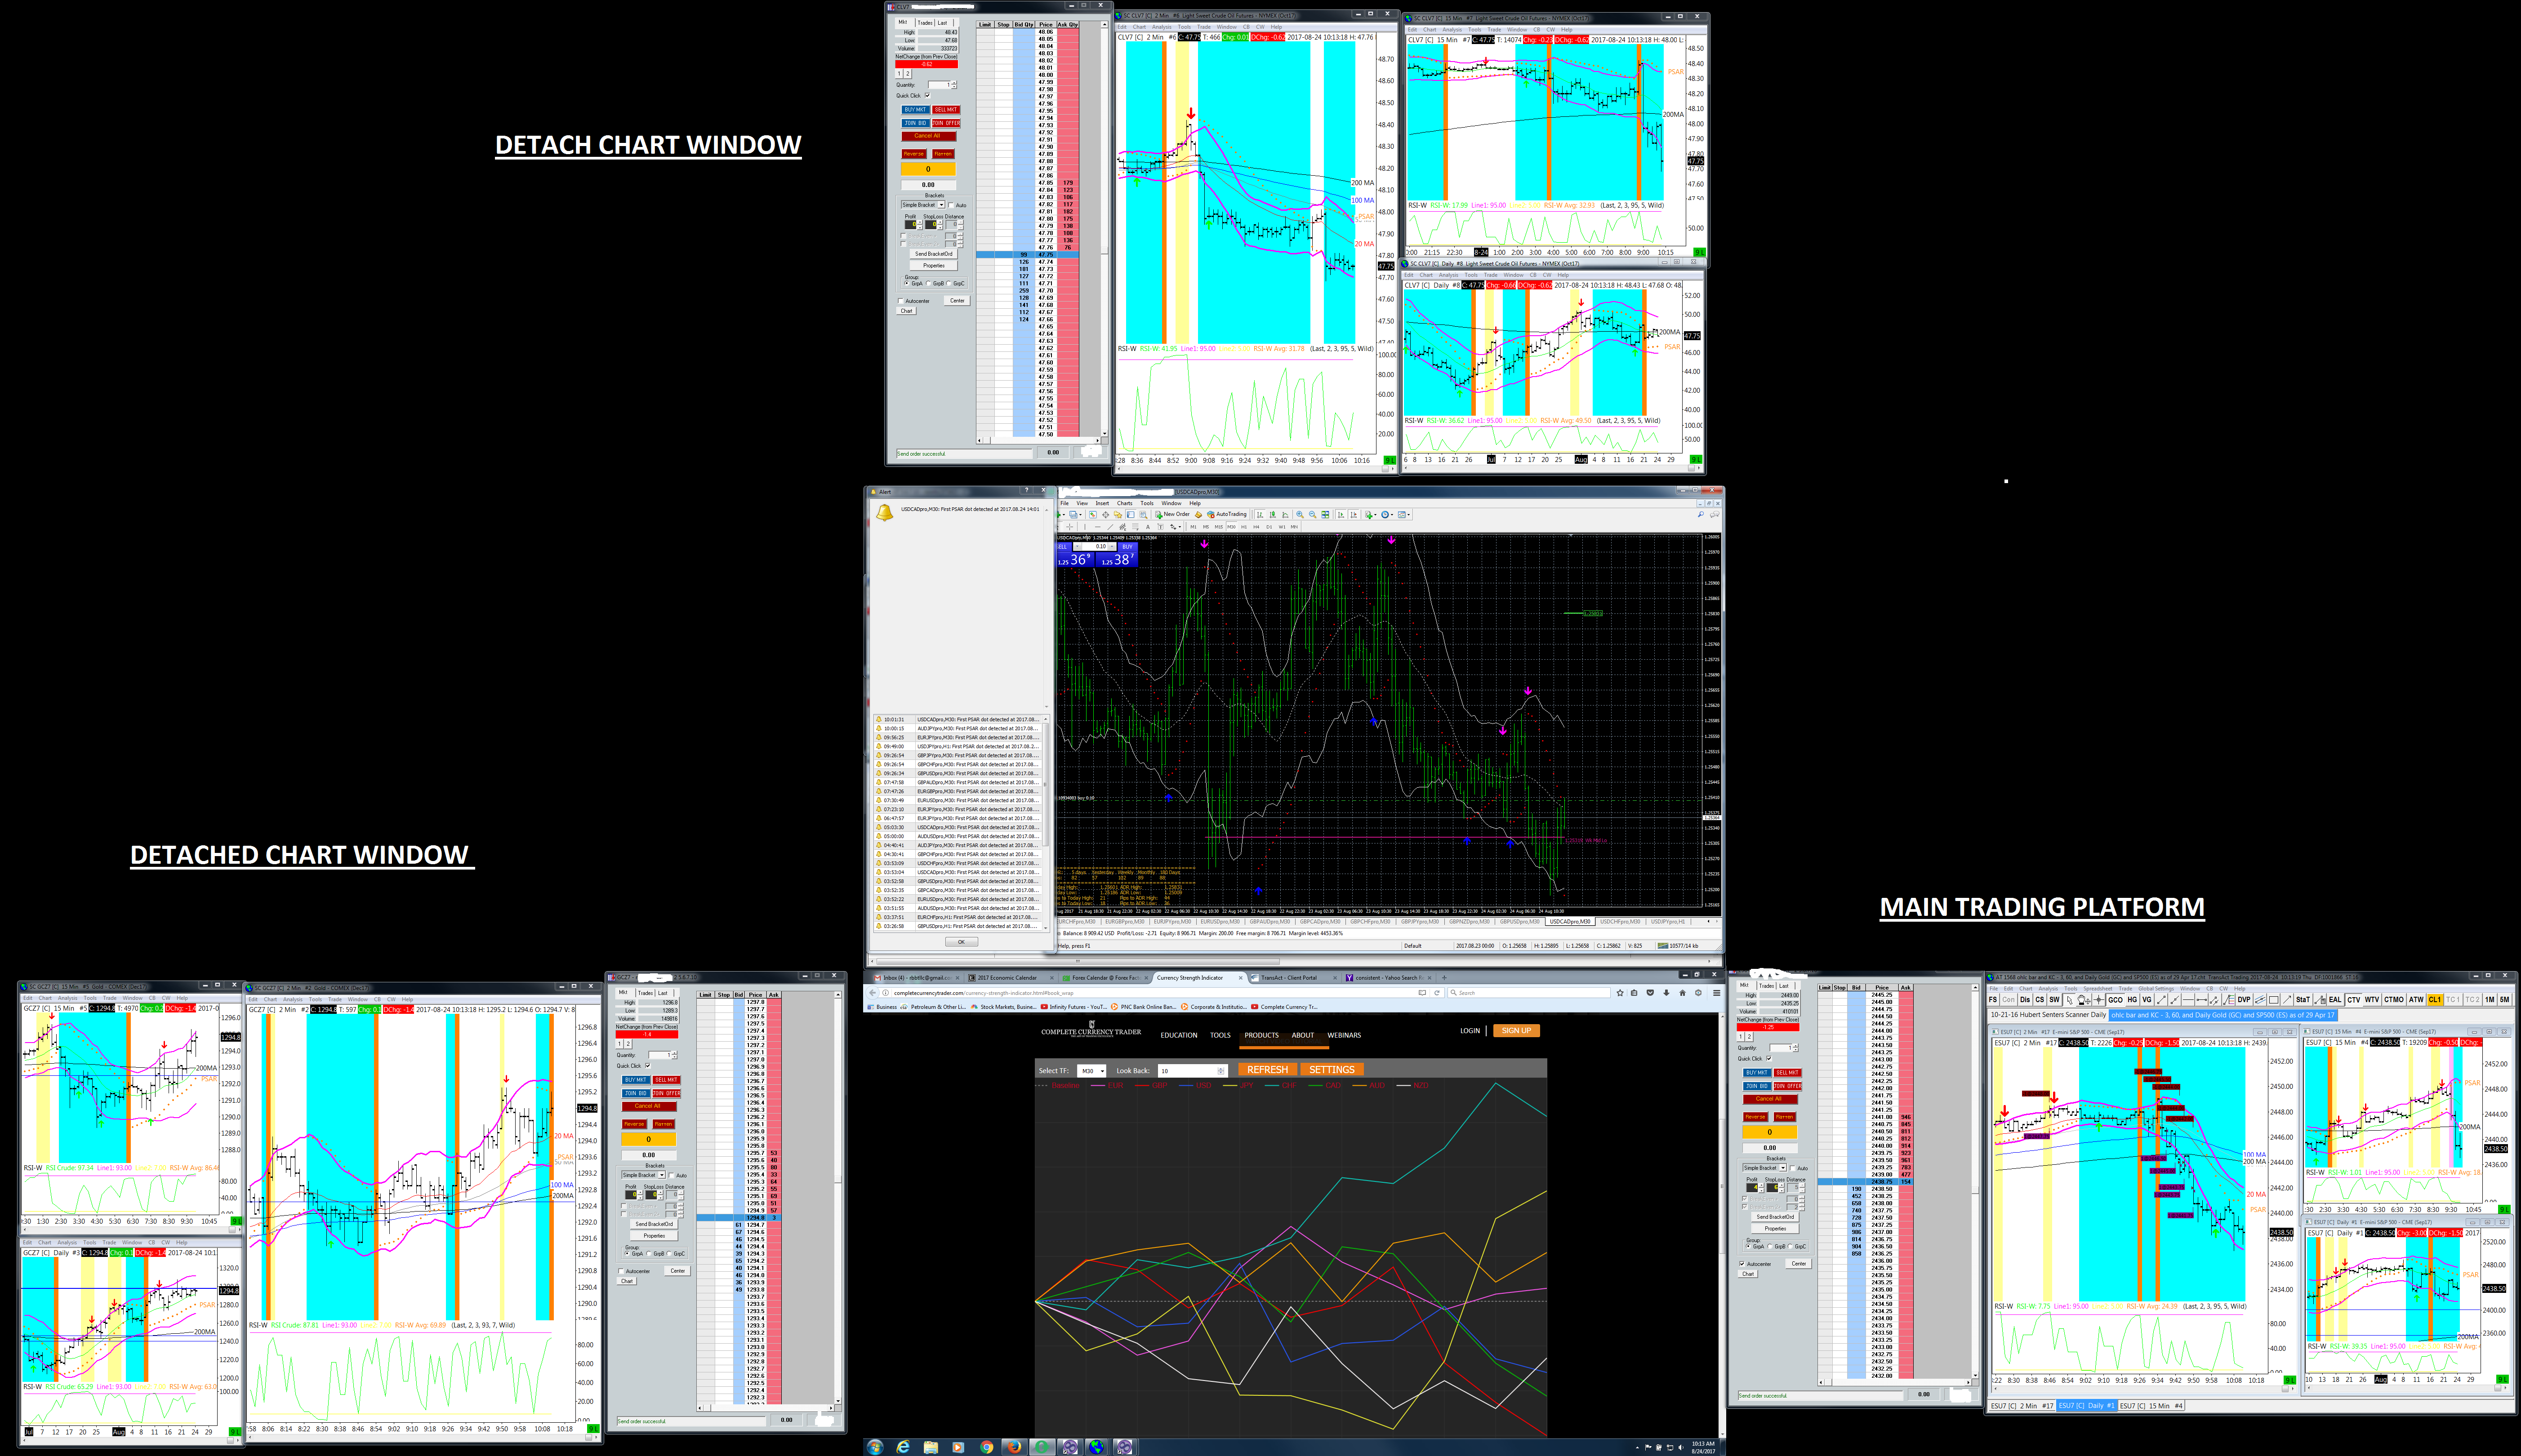This screenshot has height=1456, width=2521.
Task: Click JOIN BID in GCZ7 order window
Action: (635, 1093)
